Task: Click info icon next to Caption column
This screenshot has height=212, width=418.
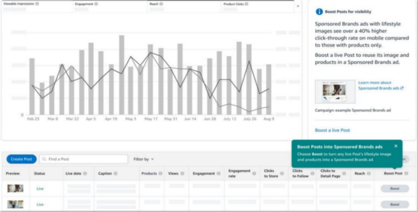Action: pos(116,173)
